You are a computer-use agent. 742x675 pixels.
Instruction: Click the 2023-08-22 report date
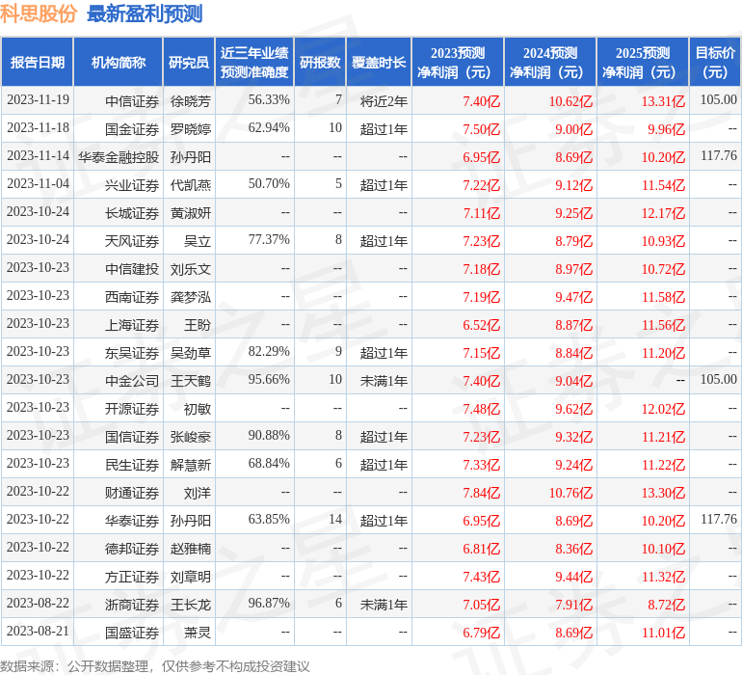38,603
